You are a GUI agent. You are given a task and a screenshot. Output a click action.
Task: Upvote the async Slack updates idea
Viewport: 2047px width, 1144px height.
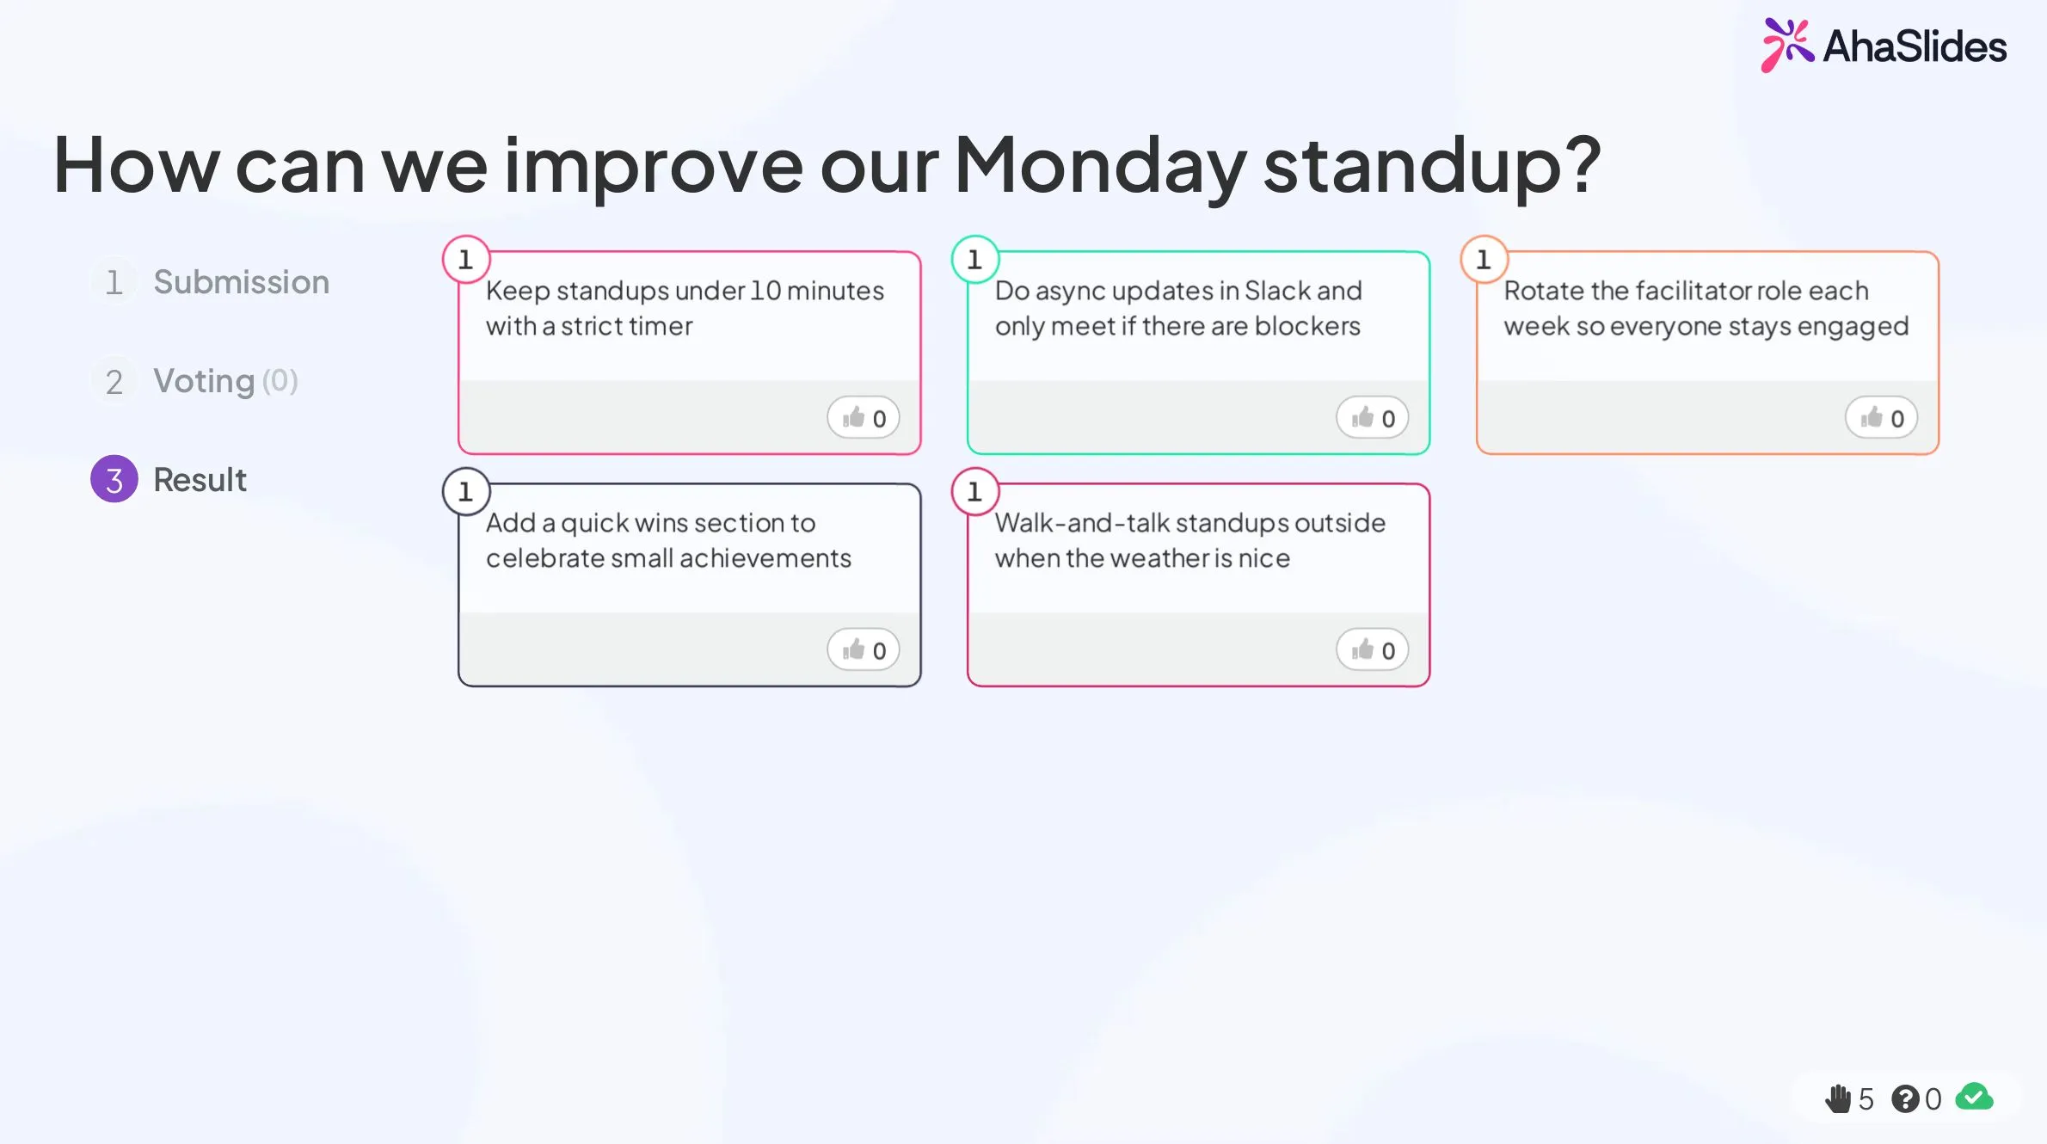(x=1372, y=417)
